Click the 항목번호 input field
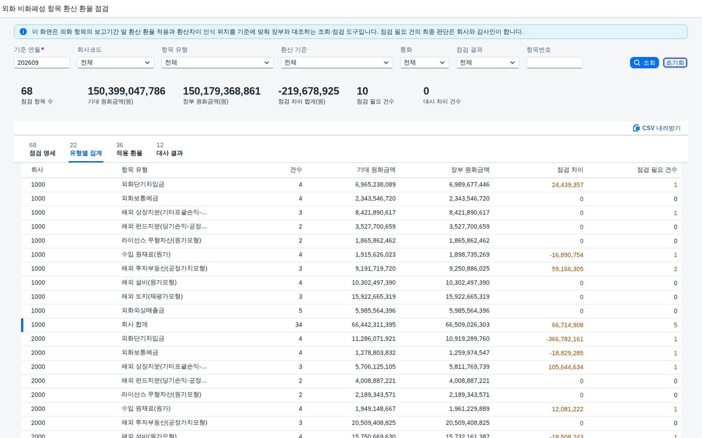The width and height of the screenshot is (702, 438). (554, 63)
